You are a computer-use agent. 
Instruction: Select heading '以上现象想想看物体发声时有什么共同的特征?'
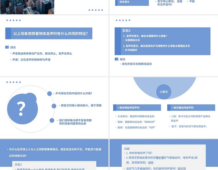[x=51, y=34]
